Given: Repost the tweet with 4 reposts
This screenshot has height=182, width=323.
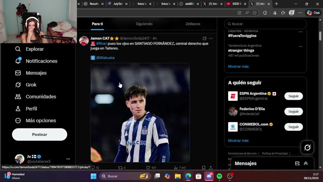Looking at the screenshot, I should point(122,168).
